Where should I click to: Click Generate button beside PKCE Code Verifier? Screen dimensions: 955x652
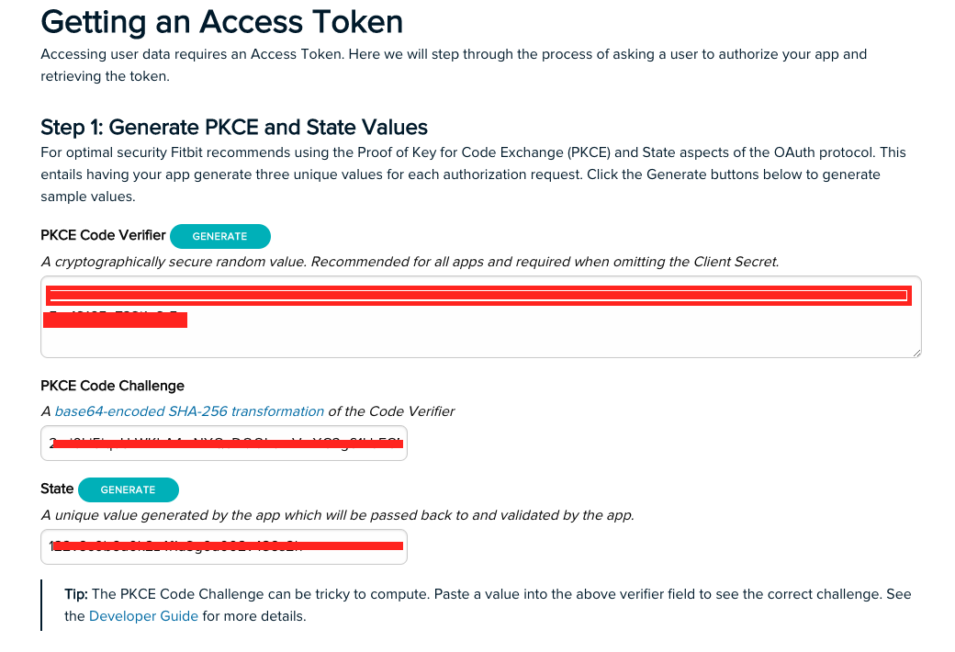pos(219,236)
